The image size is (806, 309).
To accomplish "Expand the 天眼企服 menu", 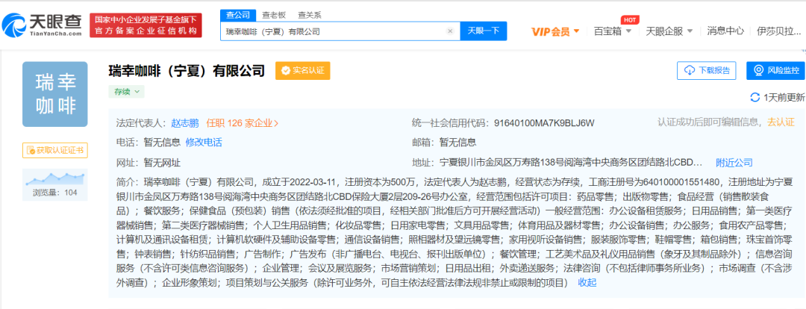I will pyautogui.click(x=669, y=31).
